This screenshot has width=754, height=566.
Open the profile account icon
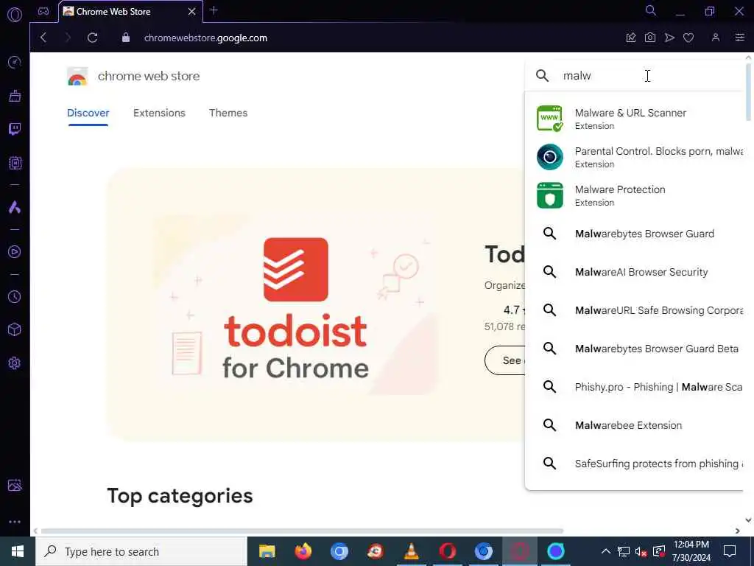(x=716, y=38)
